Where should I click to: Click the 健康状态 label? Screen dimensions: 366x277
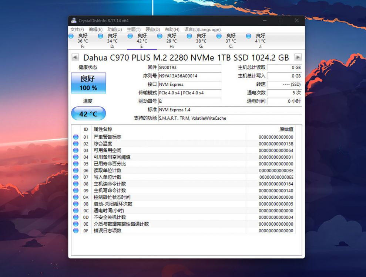click(88, 68)
